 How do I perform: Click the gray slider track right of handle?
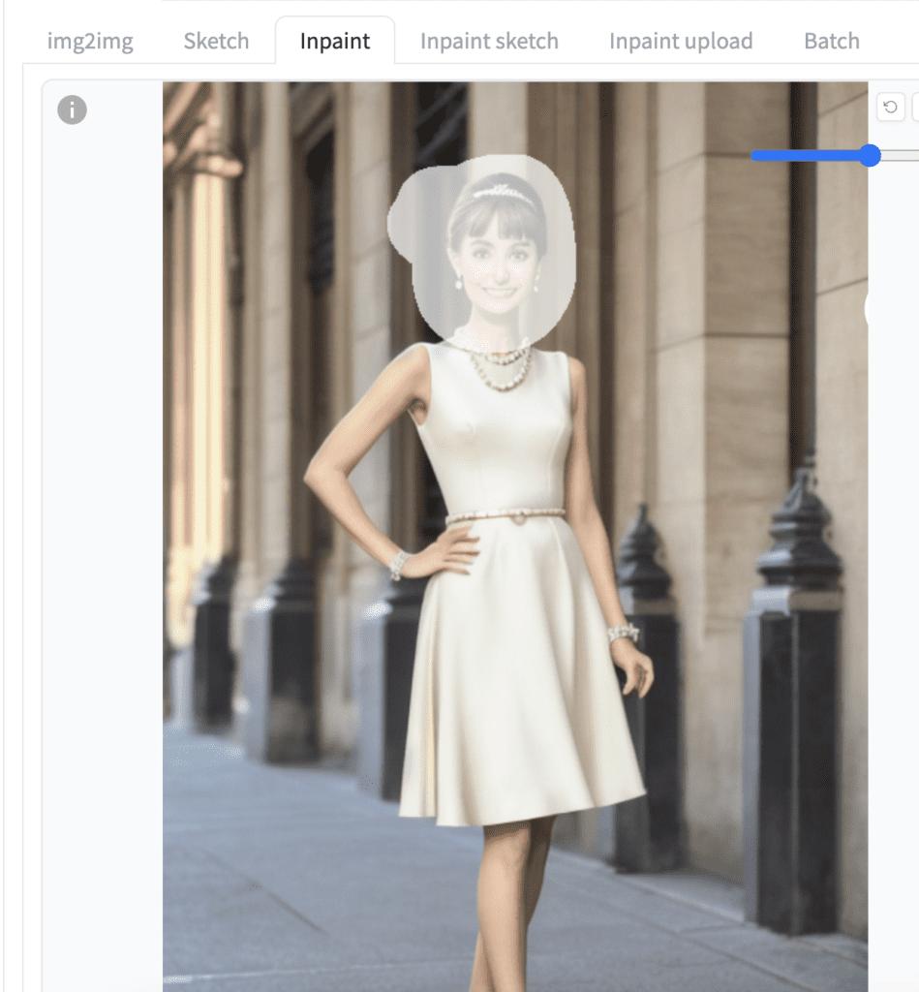pyautogui.click(x=901, y=155)
